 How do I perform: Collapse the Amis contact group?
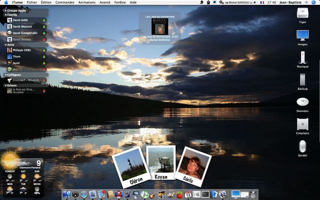pyautogui.click(x=5, y=44)
